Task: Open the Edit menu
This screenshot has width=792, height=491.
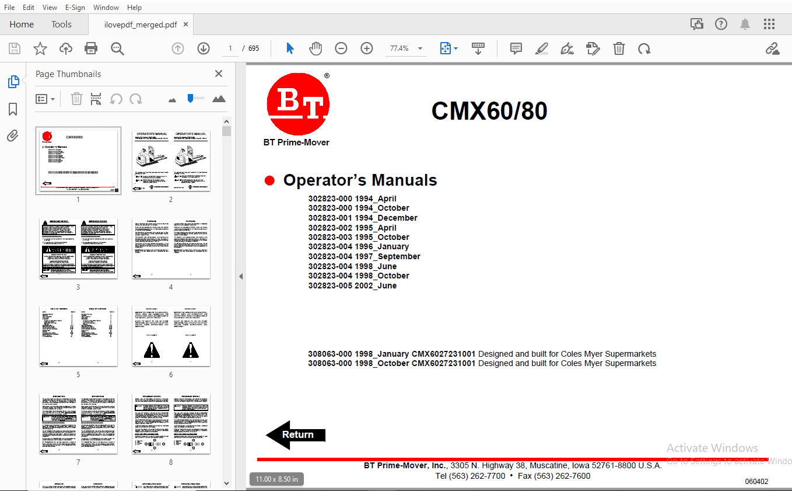Action: (29, 7)
